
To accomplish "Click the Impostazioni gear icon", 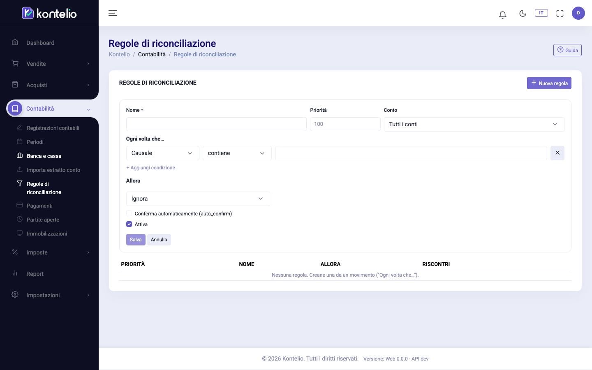I will pyautogui.click(x=15, y=294).
